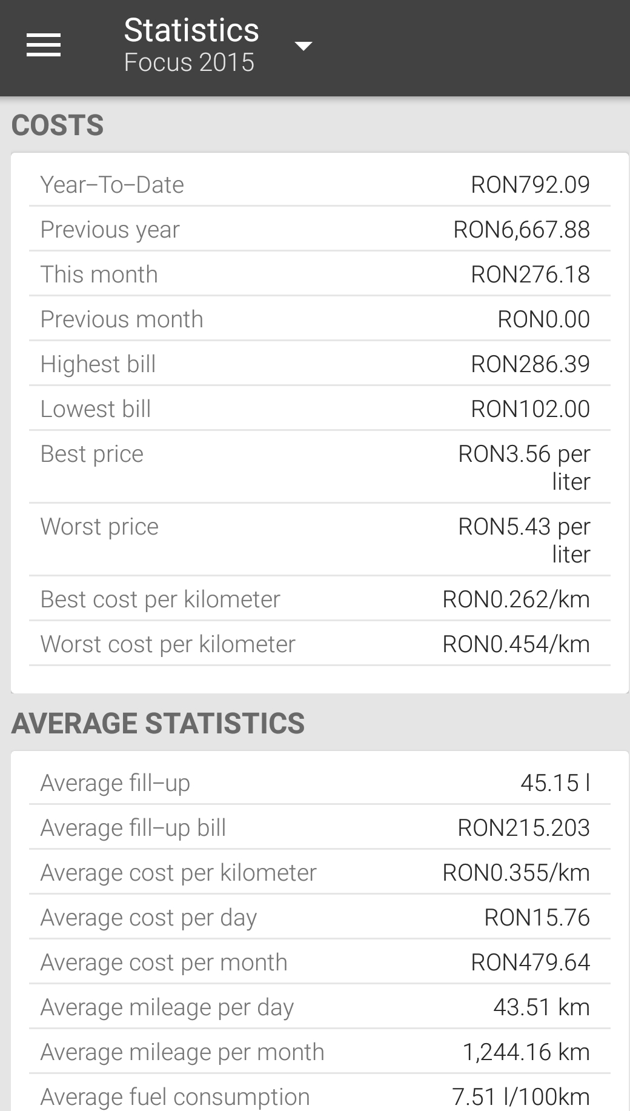
Task: Tap the Previous month RON0.00 row
Action: coord(319,319)
